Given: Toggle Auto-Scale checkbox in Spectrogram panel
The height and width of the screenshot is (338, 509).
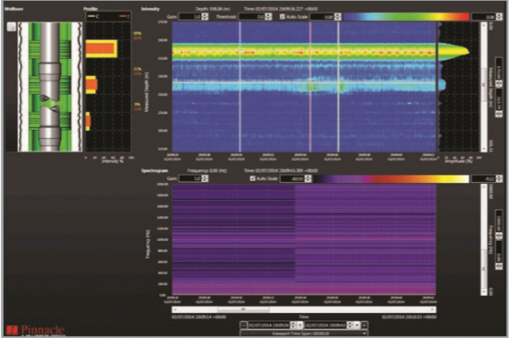Looking at the screenshot, I should [x=252, y=178].
